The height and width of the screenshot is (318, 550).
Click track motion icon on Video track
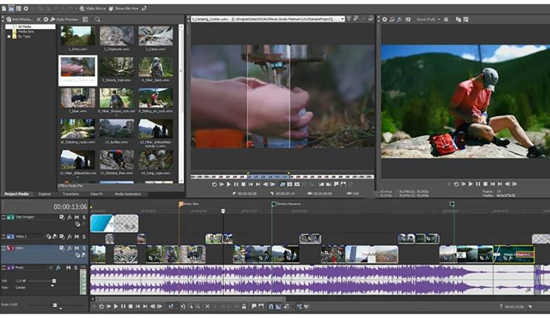61,248
